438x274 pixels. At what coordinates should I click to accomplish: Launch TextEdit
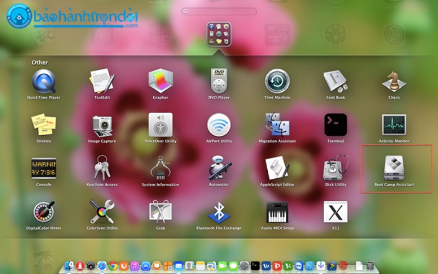pyautogui.click(x=102, y=81)
